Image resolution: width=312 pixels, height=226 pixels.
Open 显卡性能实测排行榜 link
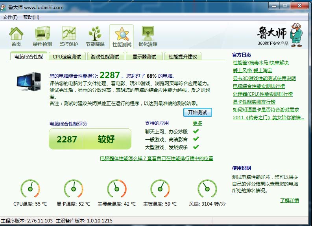pos(254,102)
